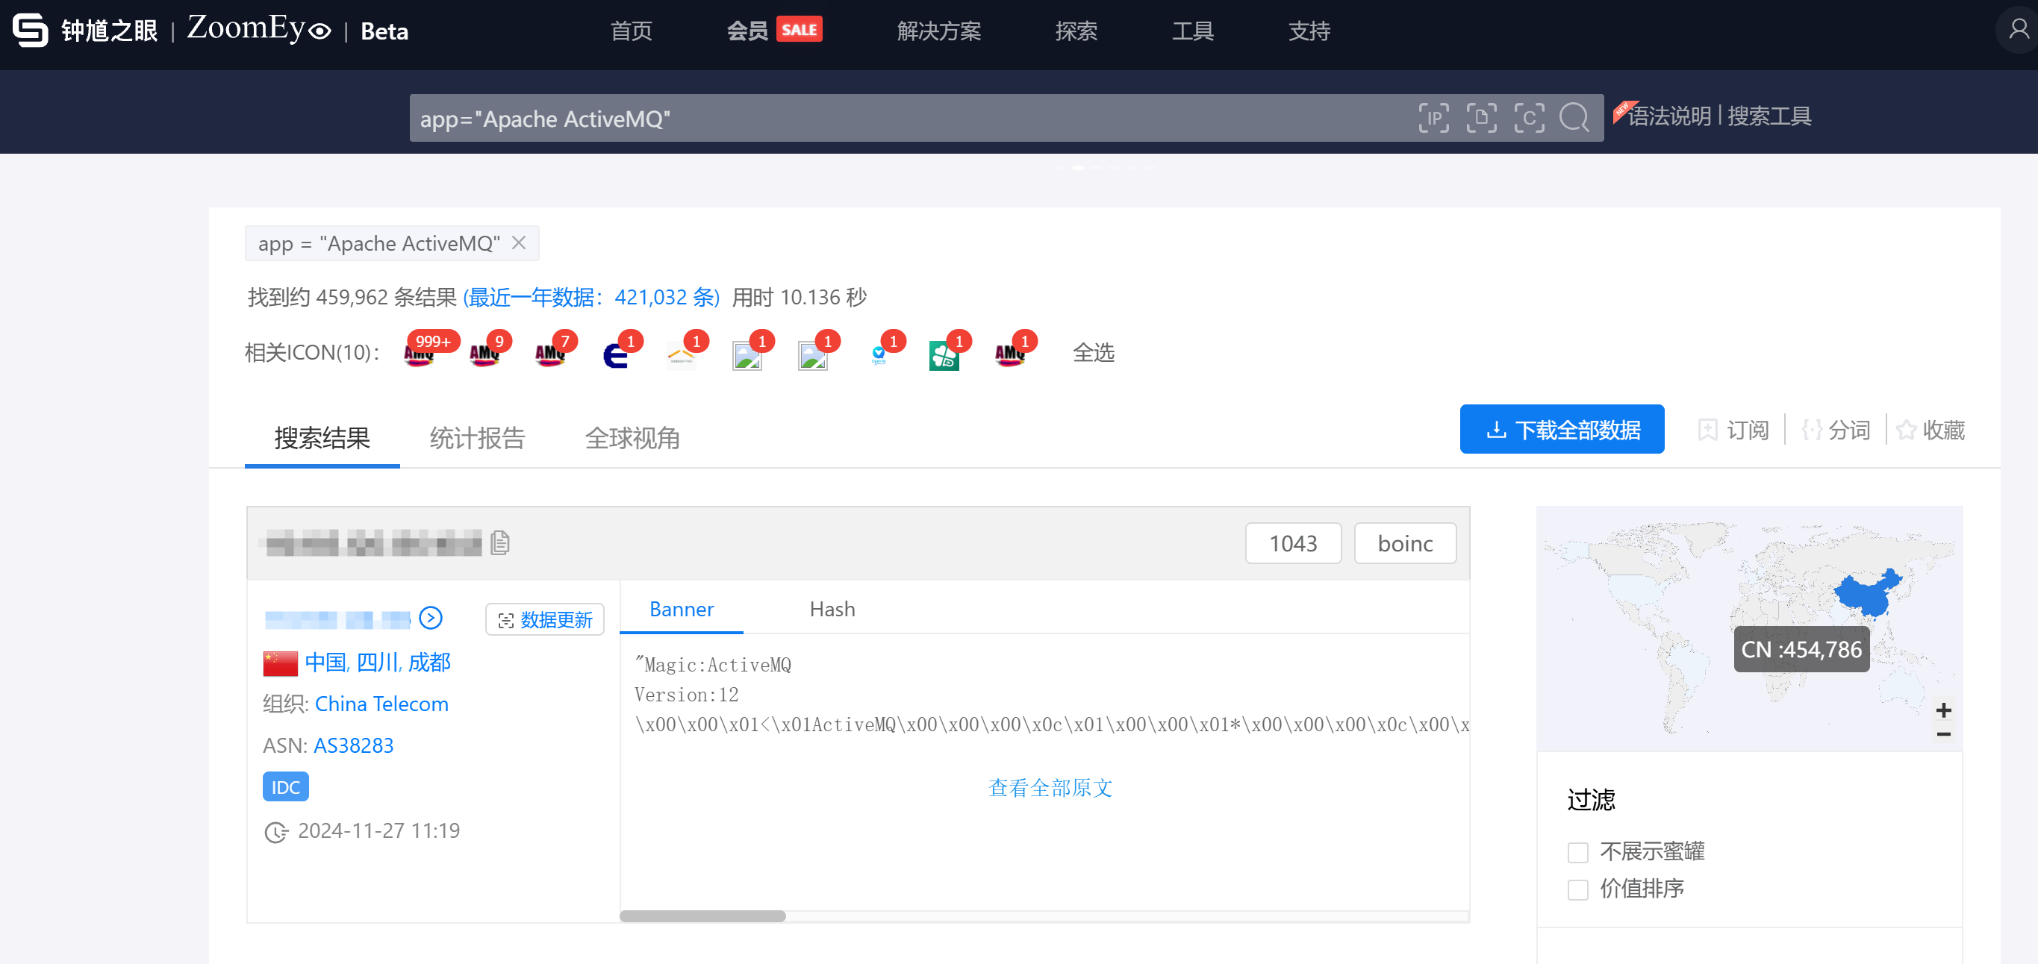This screenshot has height=964, width=2038.
Task: Enable the 不展示蜜罐 checkbox
Action: click(x=1577, y=851)
